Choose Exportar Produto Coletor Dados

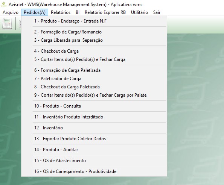94,139
